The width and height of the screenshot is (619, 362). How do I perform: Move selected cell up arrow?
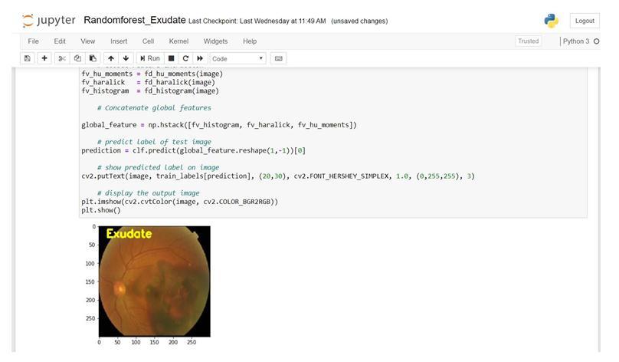point(111,58)
